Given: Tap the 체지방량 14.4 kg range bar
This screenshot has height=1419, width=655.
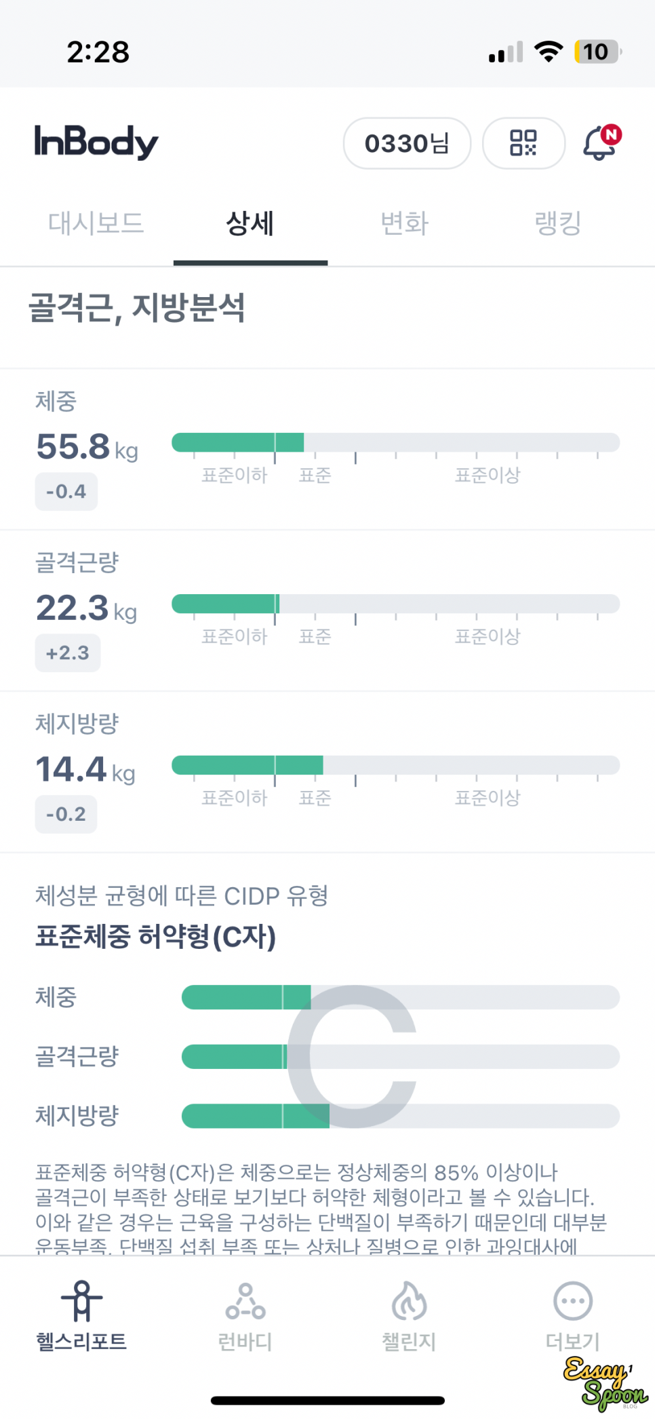Looking at the screenshot, I should (x=395, y=765).
